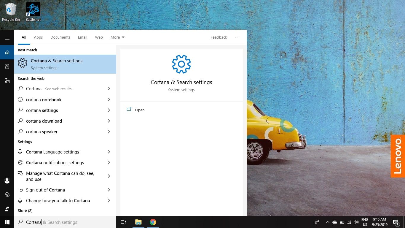The image size is (405, 228).
Task: Click the send feedback icon at sidebar bottom
Action: [7, 209]
